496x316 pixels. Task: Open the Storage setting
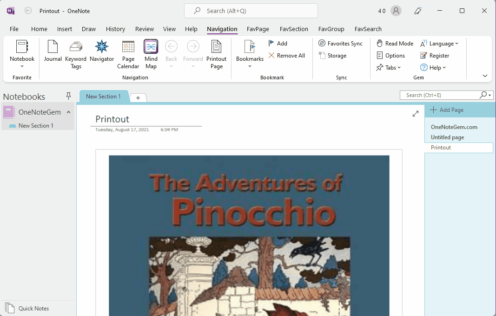tap(332, 56)
